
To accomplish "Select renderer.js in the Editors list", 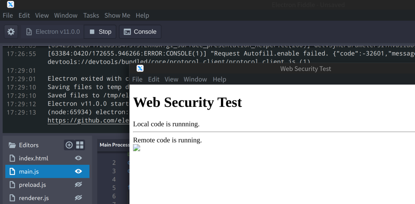I will 47,198.
